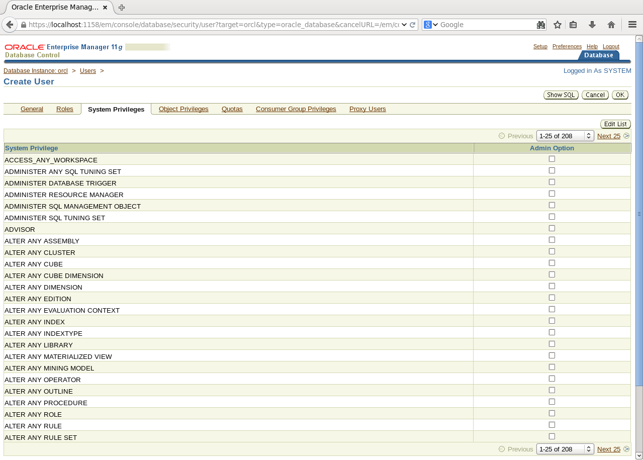Screen dimensions: 643x460
Task: Switch to the General tab
Action: 32,109
